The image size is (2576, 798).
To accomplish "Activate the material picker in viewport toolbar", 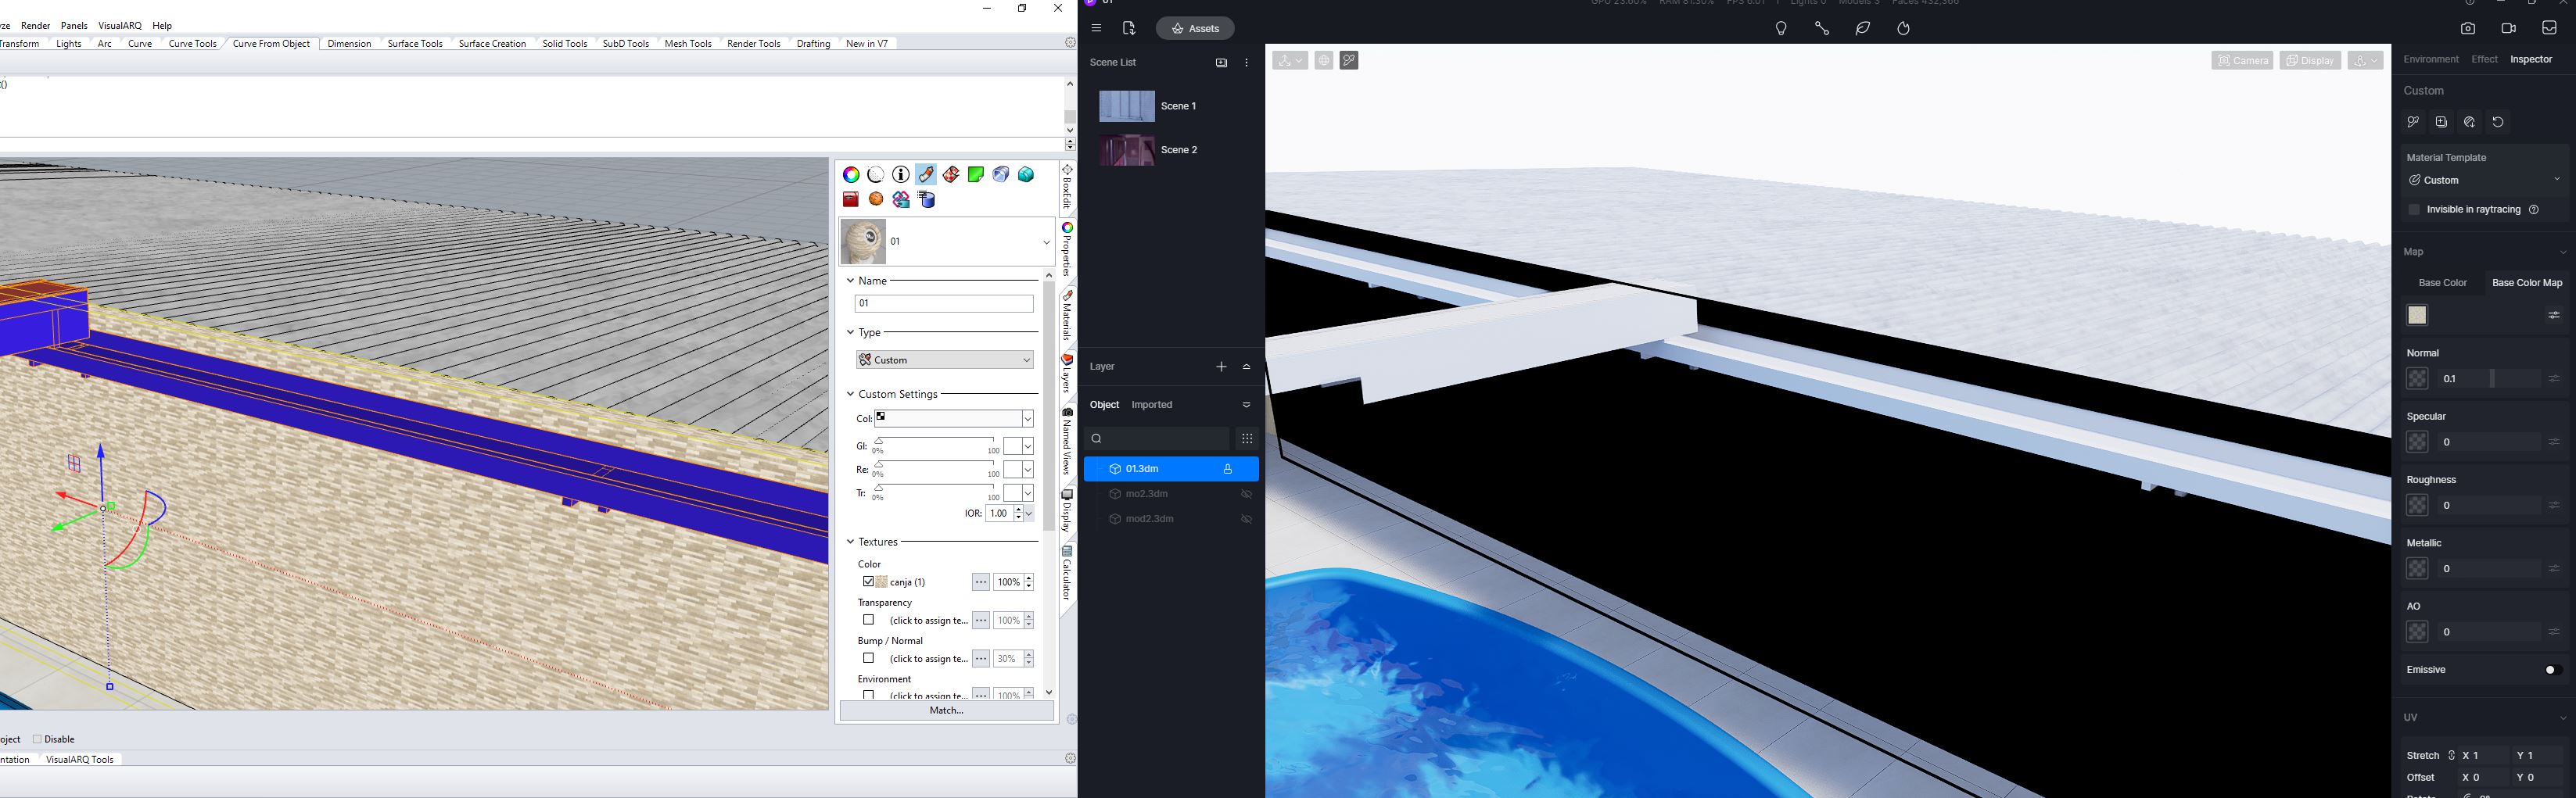I will pos(1349,61).
